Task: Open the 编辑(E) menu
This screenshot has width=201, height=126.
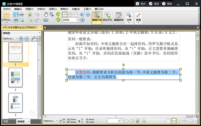Action: click(x=18, y=9)
